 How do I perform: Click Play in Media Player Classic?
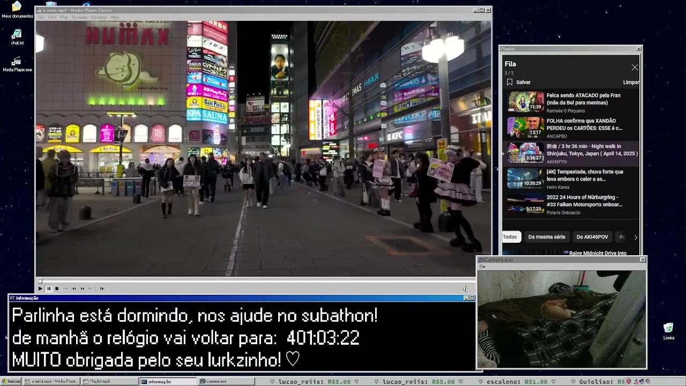pyautogui.click(x=40, y=288)
